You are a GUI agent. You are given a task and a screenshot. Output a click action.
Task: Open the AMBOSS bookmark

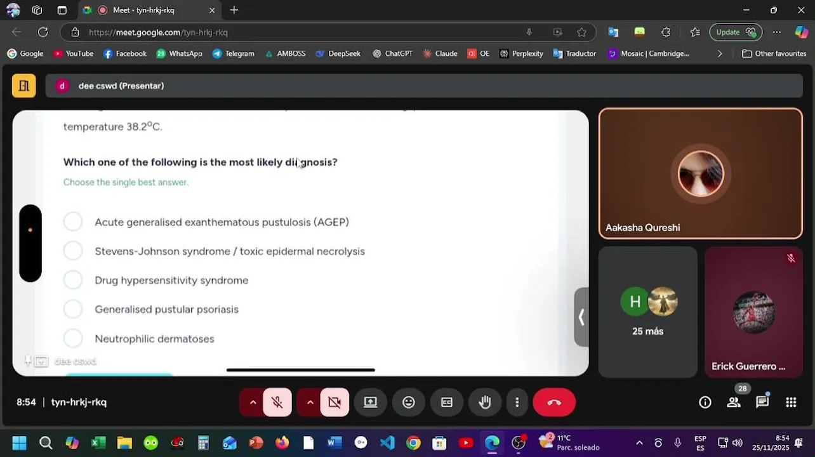point(285,53)
